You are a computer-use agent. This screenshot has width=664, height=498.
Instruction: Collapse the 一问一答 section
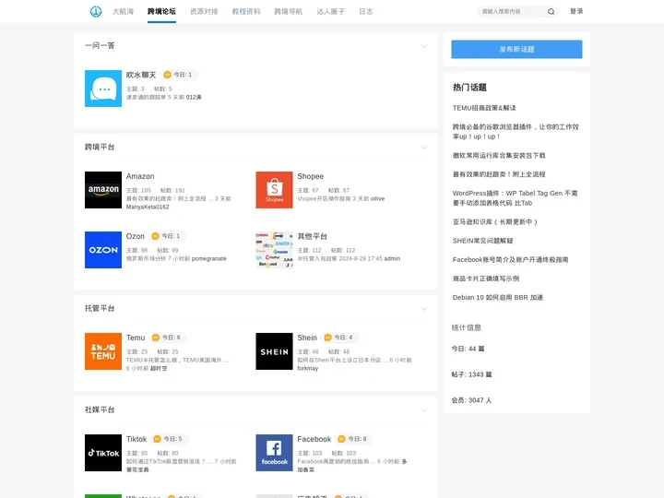coord(423,46)
